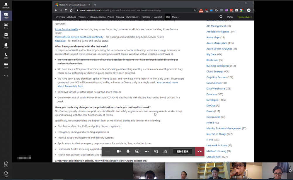Viewport: 293px width, 180px height.
Task: Open Help in Teams sidebar
Action: (6, 174)
